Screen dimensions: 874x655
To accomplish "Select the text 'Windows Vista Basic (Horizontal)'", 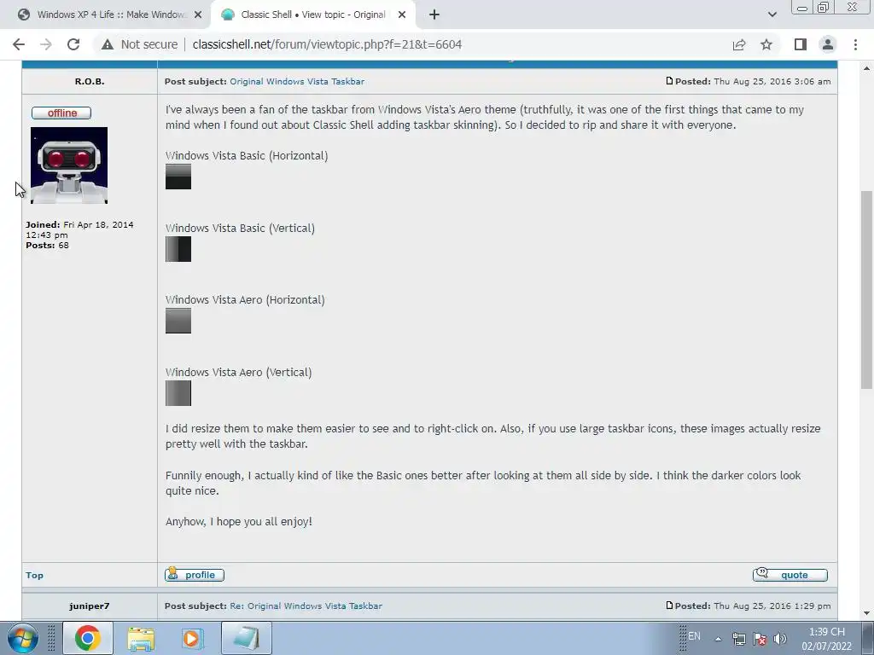I will (247, 156).
